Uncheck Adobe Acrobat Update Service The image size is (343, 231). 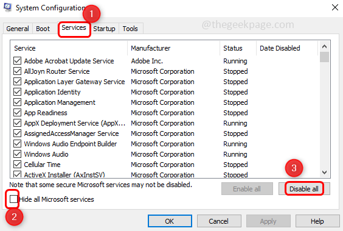tap(17, 61)
